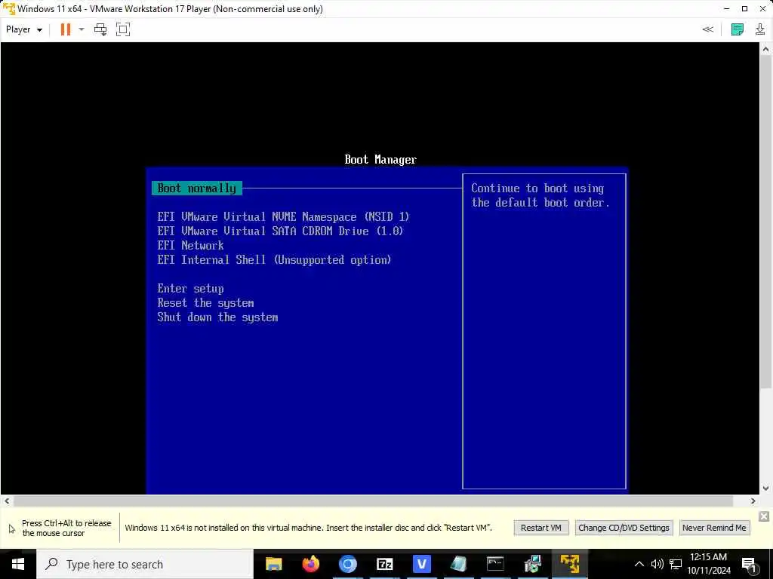Image resolution: width=773 pixels, height=579 pixels.
Task: Open the blue V app on taskbar
Action: pos(421,564)
